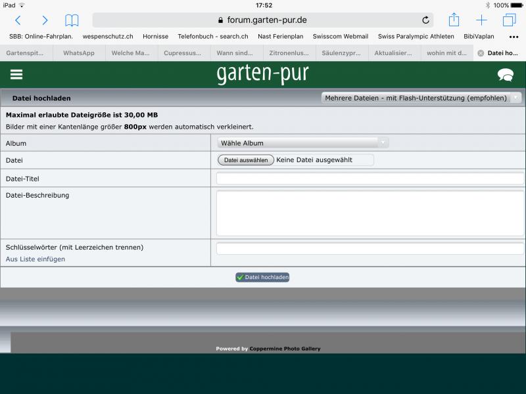Go forward with Safari forward arrow
This screenshot has width=526, height=394.
click(x=45, y=20)
